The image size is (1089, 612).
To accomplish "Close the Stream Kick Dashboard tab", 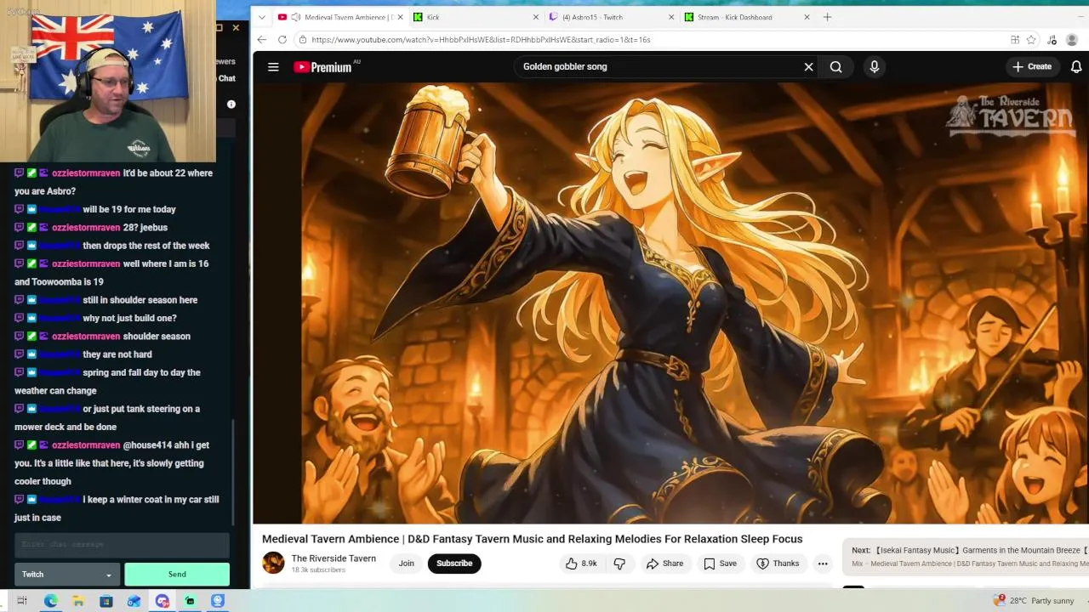I will point(807,17).
